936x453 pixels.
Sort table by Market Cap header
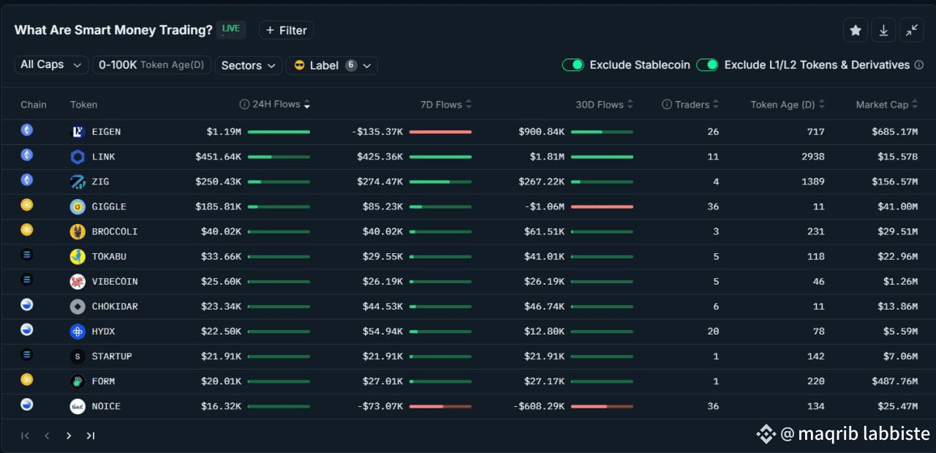(x=886, y=105)
